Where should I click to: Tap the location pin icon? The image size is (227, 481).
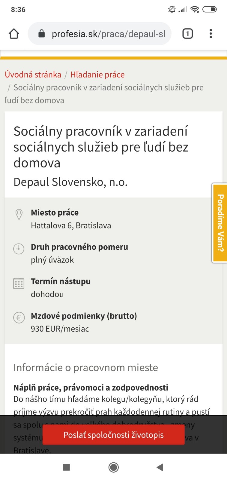[19, 214]
